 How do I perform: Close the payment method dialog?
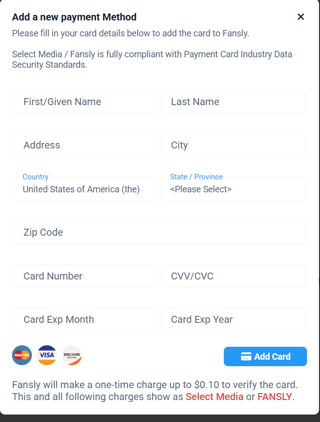(301, 17)
